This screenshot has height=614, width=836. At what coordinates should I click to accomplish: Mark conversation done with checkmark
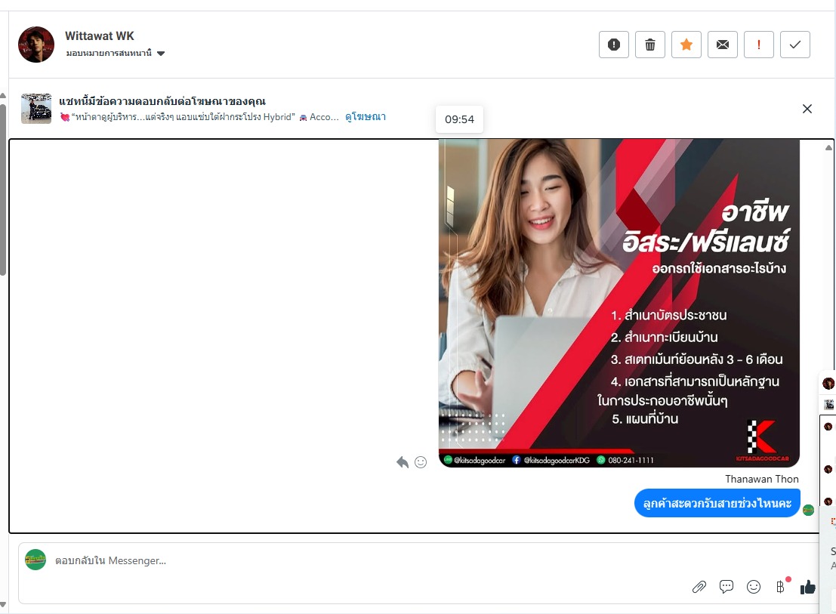point(795,45)
